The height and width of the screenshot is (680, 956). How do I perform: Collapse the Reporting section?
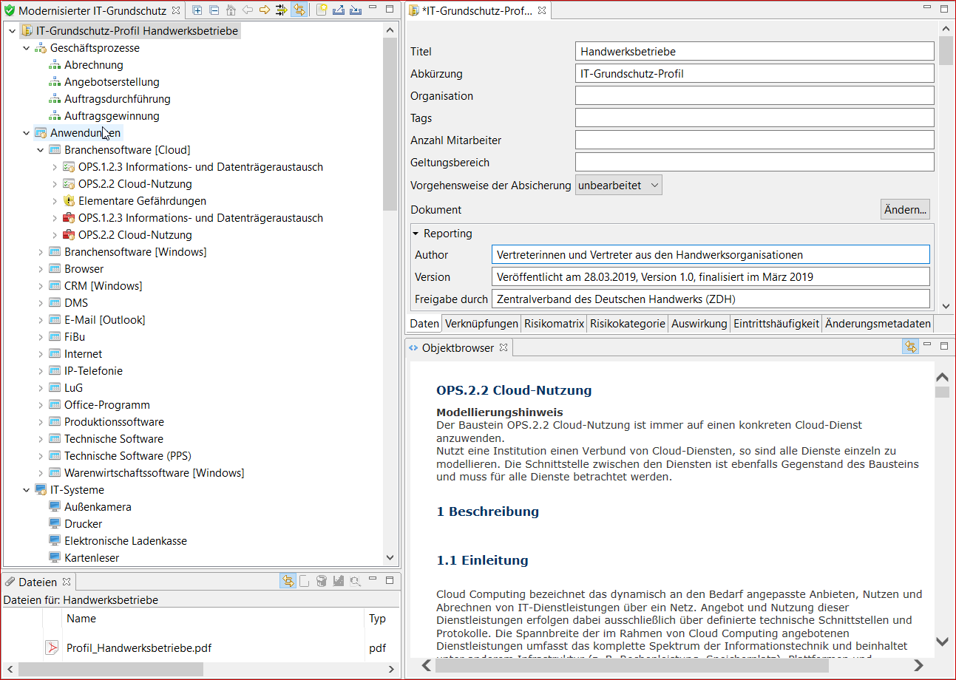(416, 234)
